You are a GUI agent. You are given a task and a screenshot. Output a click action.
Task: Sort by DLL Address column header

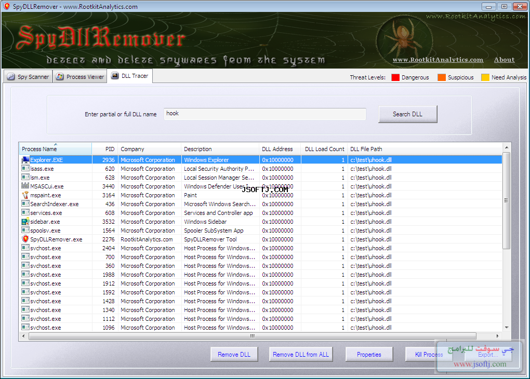(x=280, y=149)
